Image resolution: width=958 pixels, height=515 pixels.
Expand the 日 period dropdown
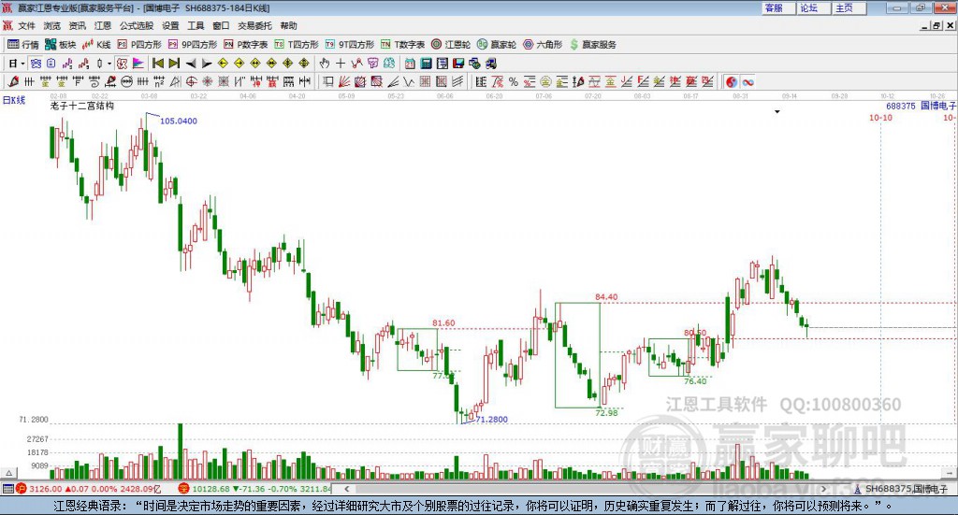tap(22, 64)
